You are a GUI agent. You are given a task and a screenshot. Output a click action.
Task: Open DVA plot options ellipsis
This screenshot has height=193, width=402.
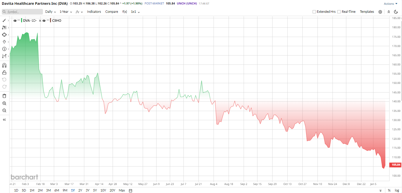click(x=19, y=20)
